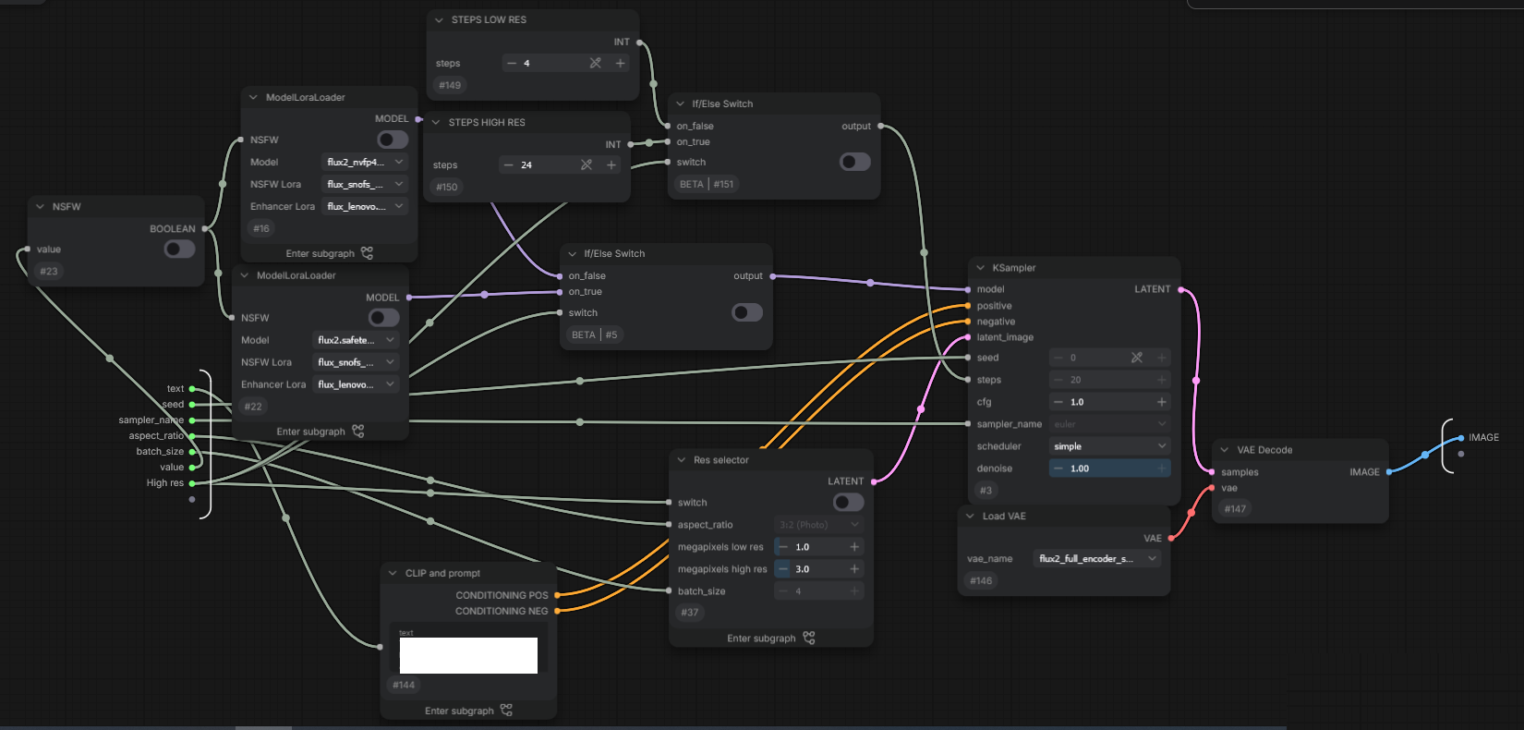
Task: Decrease denoise value in KSampler
Action: pos(1058,468)
